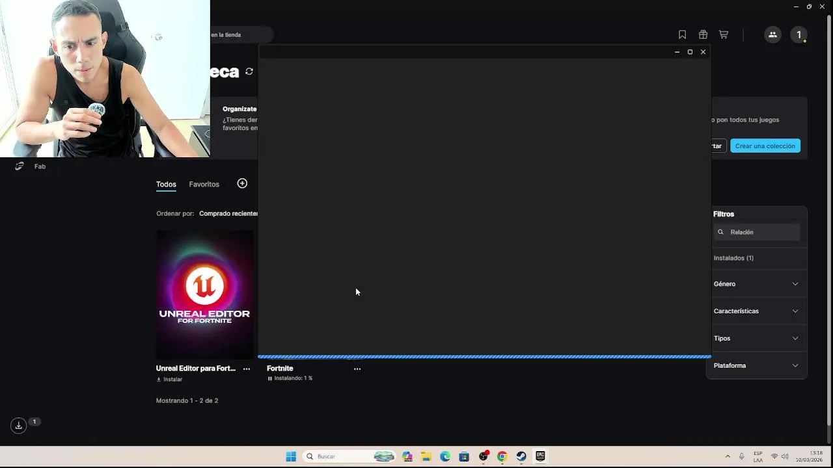833x468 pixels.
Task: Click the blue striped loading progress bar
Action: point(484,356)
